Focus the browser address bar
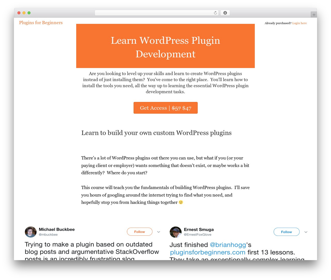The height and width of the screenshot is (280, 331). click(x=157, y=13)
